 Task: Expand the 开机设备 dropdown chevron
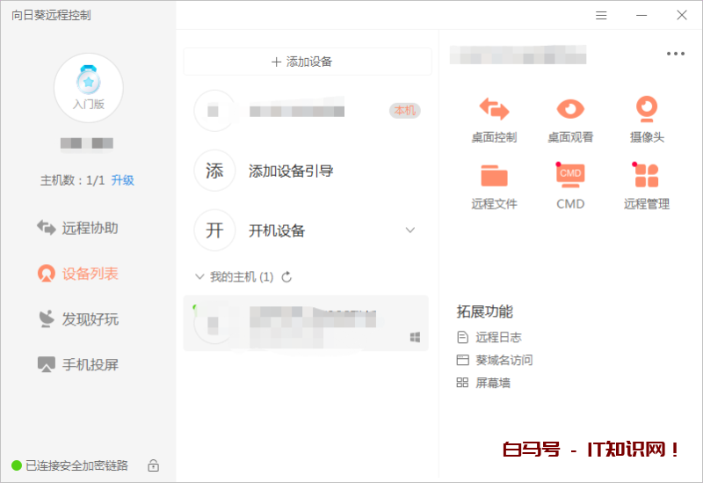409,231
